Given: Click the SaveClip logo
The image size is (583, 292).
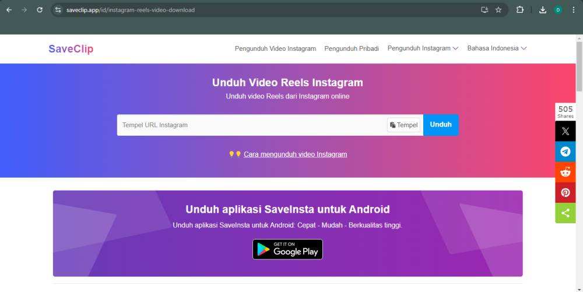Looking at the screenshot, I should [71, 49].
